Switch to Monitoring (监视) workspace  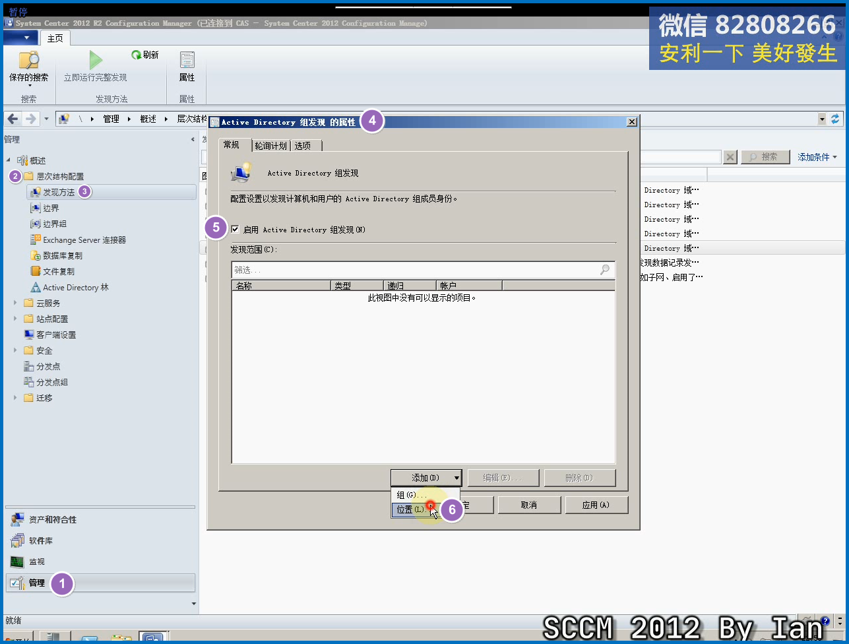(x=100, y=562)
